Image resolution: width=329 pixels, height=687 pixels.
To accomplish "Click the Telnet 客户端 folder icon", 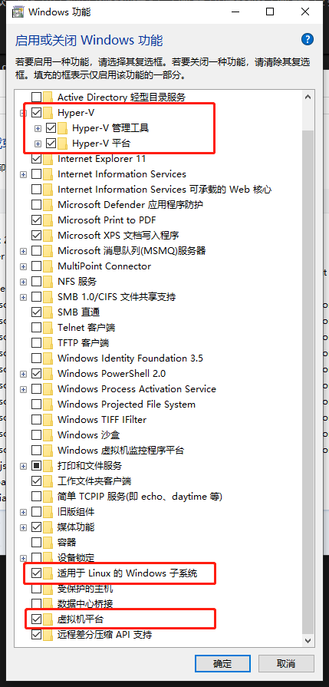I will pos(48,328).
